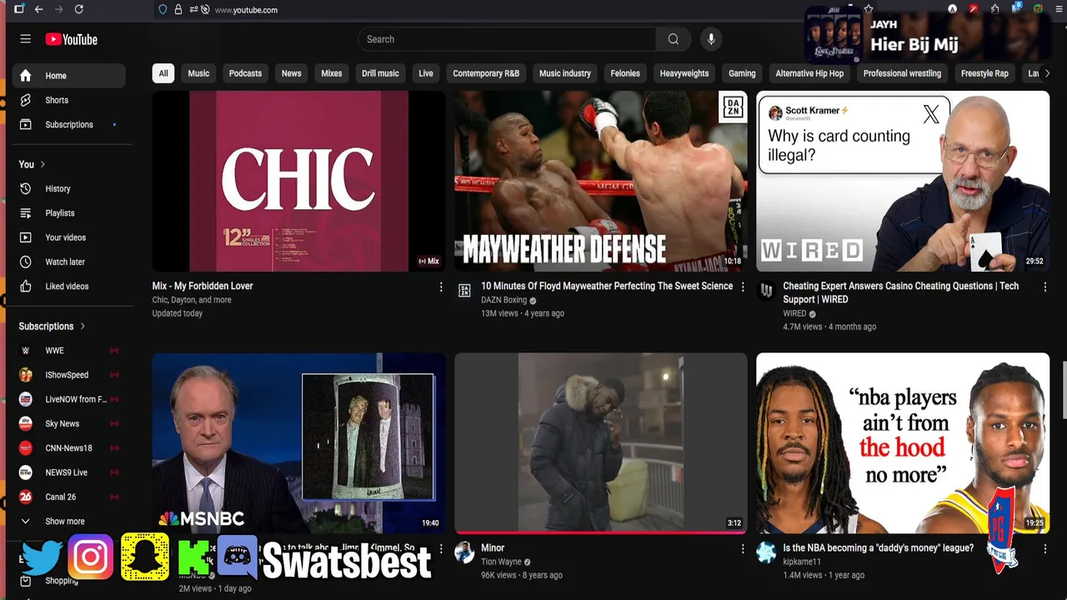
Task: Open the MSNBC video thumbnail
Action: [299, 443]
